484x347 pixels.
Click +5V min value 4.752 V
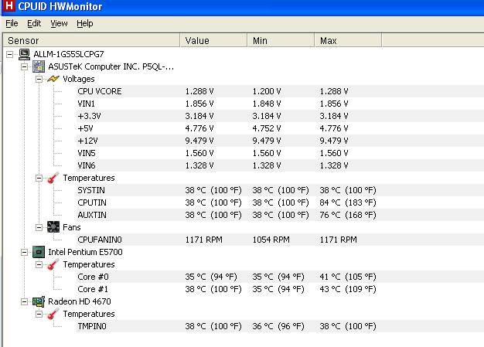pyautogui.click(x=267, y=128)
